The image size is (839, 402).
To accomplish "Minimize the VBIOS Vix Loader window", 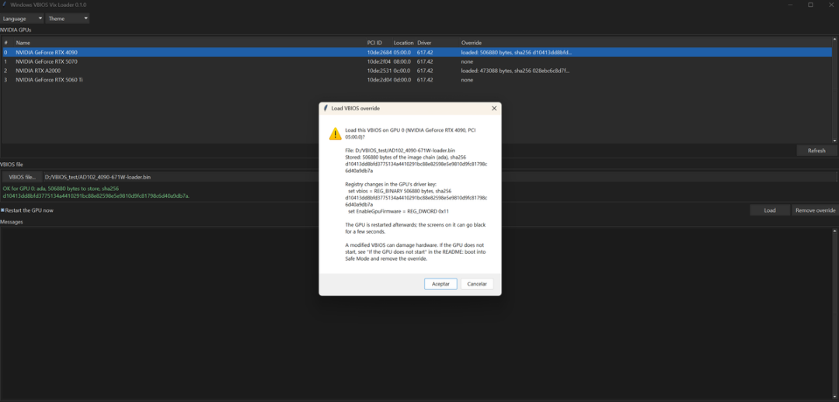I will click(x=790, y=5).
